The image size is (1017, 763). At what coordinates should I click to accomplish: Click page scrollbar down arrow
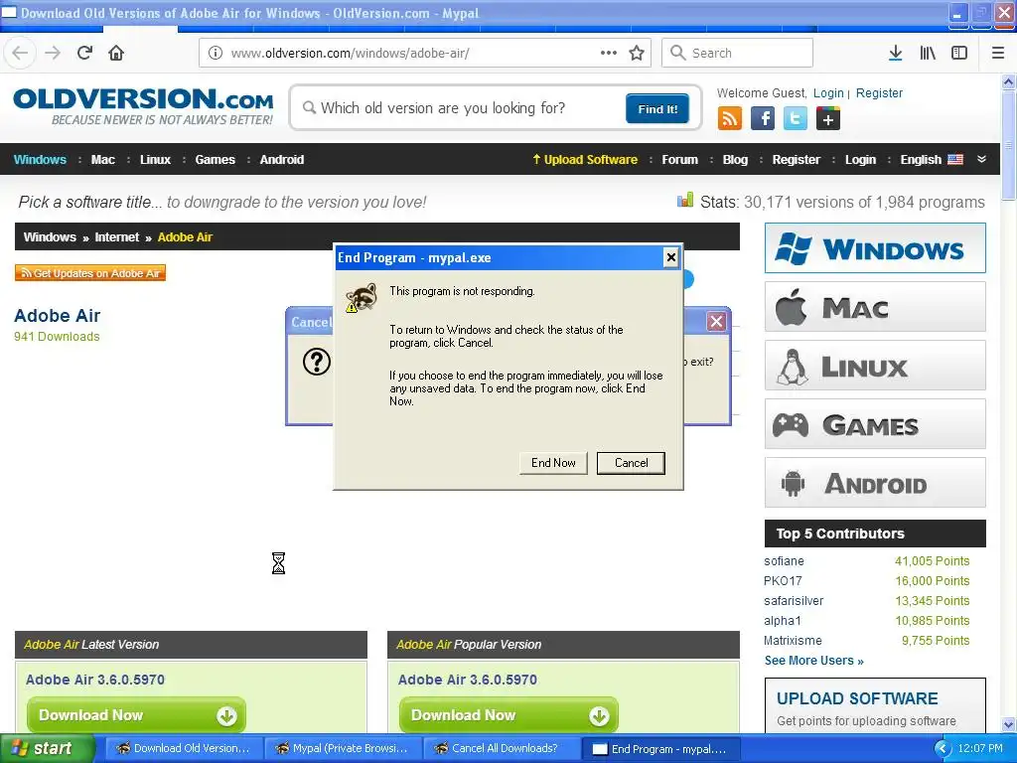click(x=1009, y=724)
